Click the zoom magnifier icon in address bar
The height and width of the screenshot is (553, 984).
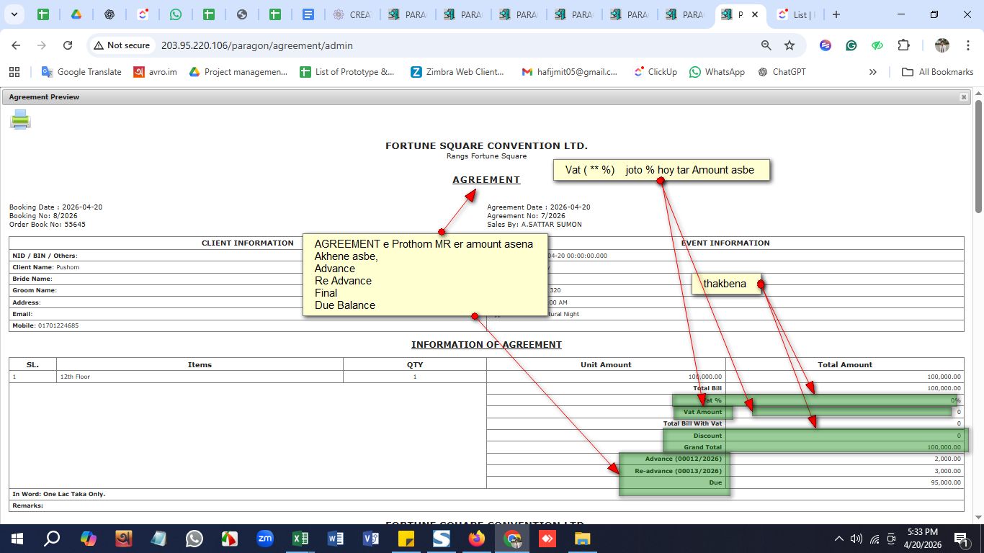(x=766, y=45)
